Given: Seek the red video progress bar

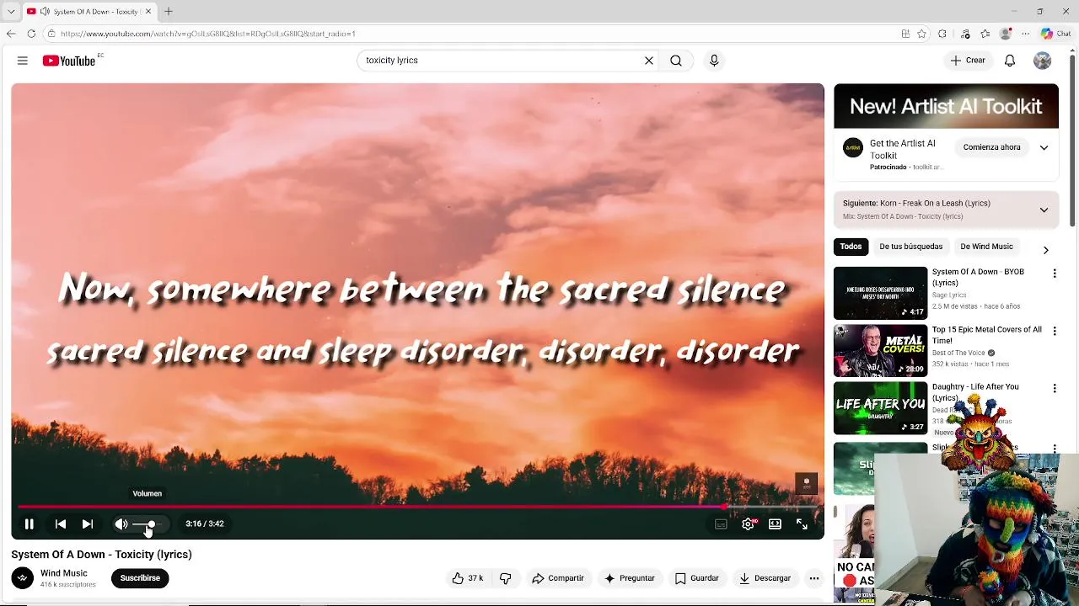Looking at the screenshot, I should (417, 507).
